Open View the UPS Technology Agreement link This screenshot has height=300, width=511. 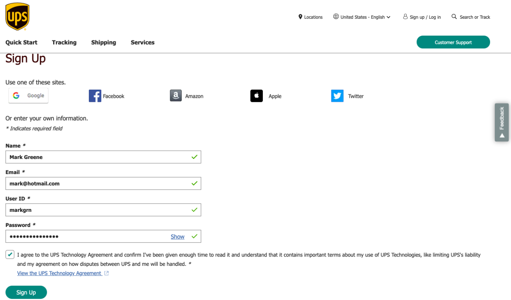coord(59,273)
